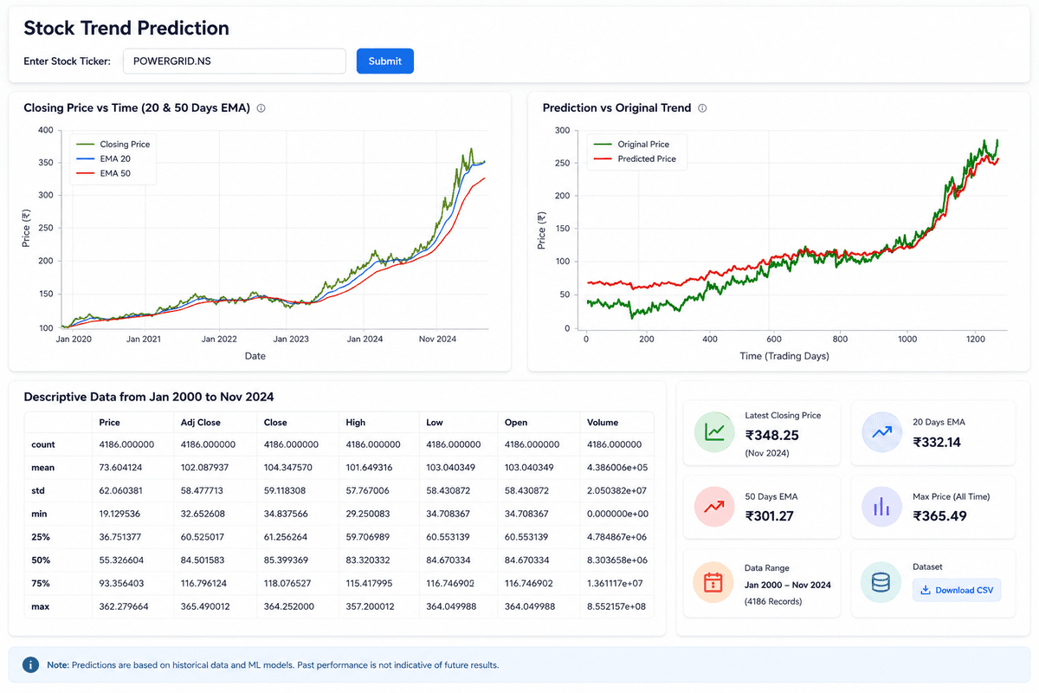Select the 50% row label
This screenshot has width=1039, height=693.
point(41,560)
